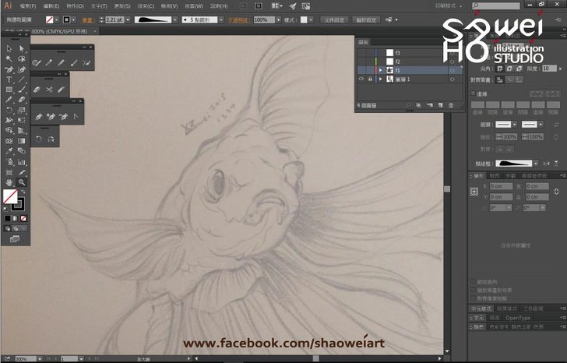
Task: Toggle the lock on bottom layer 1
Action: point(370,79)
